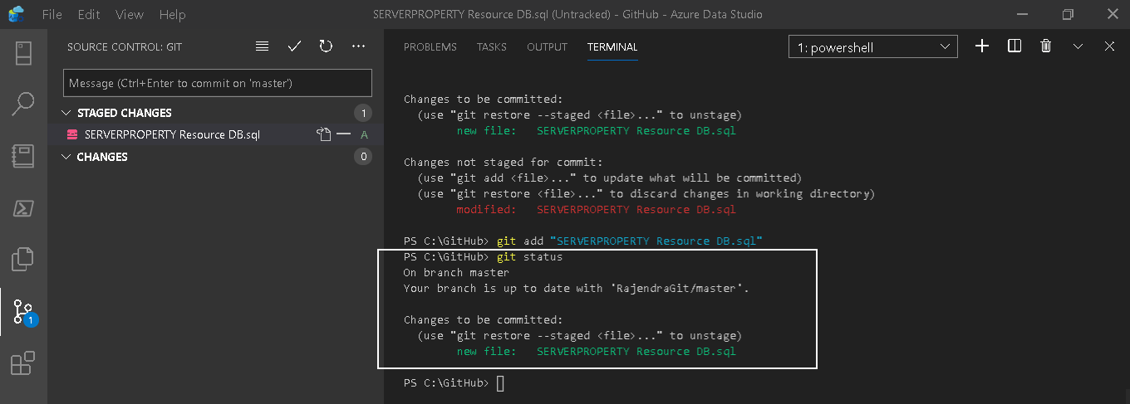Viewport: 1130px width, 404px height.
Task: Click the commit checkmark icon
Action: [294, 47]
